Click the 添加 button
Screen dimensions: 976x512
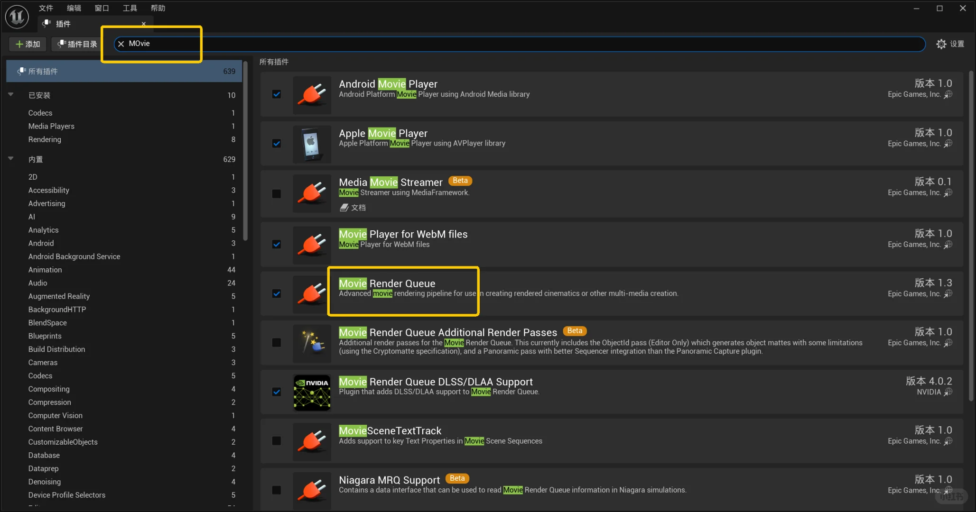(28, 44)
